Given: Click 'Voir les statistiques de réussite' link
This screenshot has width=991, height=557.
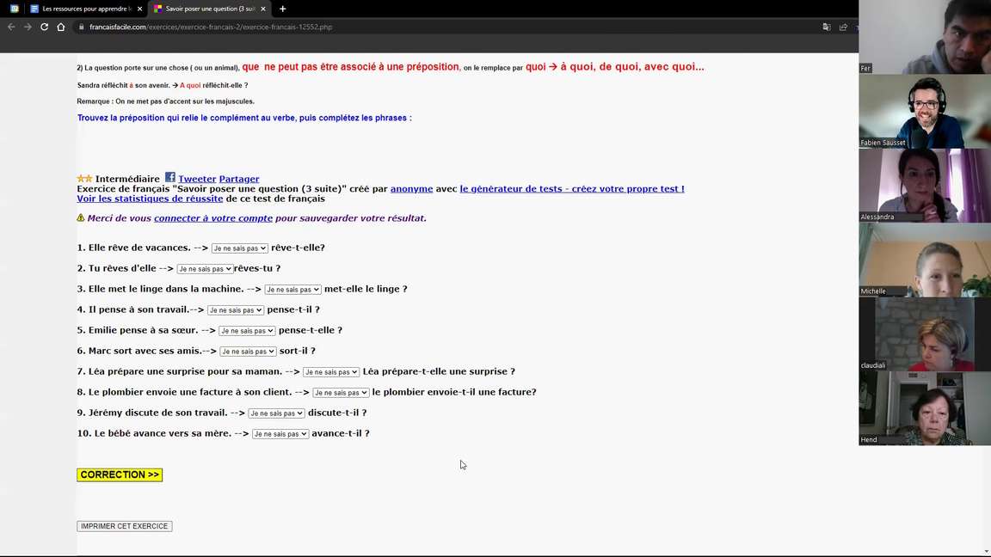Looking at the screenshot, I should click(x=150, y=199).
